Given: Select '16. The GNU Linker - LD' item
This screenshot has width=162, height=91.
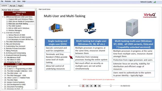Looking at the screenshot, I should point(13,73).
